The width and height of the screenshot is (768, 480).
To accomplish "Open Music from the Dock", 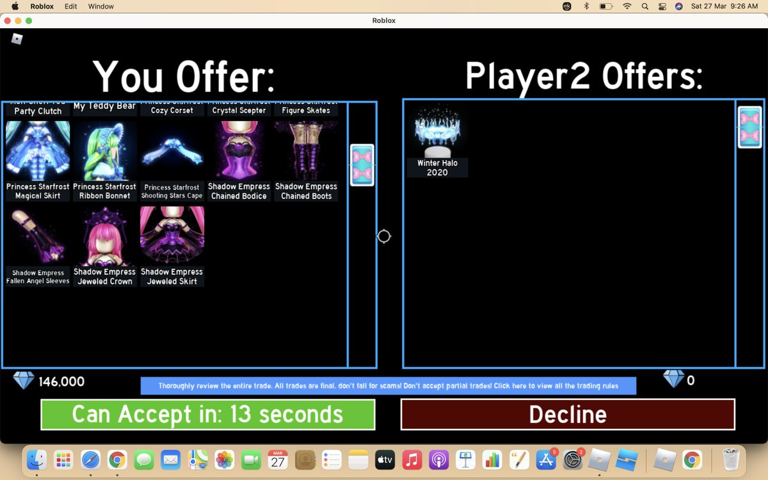I will (412, 460).
